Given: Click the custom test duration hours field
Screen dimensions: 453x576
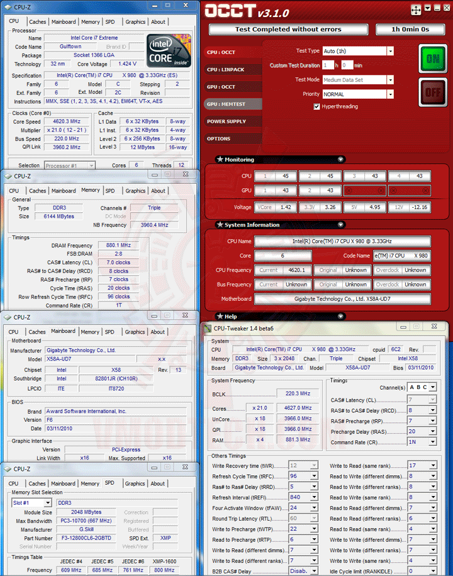Looking at the screenshot, I should point(328,65).
